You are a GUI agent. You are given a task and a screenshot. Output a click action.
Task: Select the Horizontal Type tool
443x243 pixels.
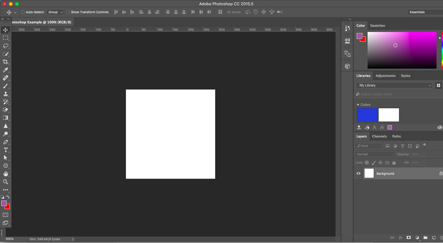(x=6, y=150)
